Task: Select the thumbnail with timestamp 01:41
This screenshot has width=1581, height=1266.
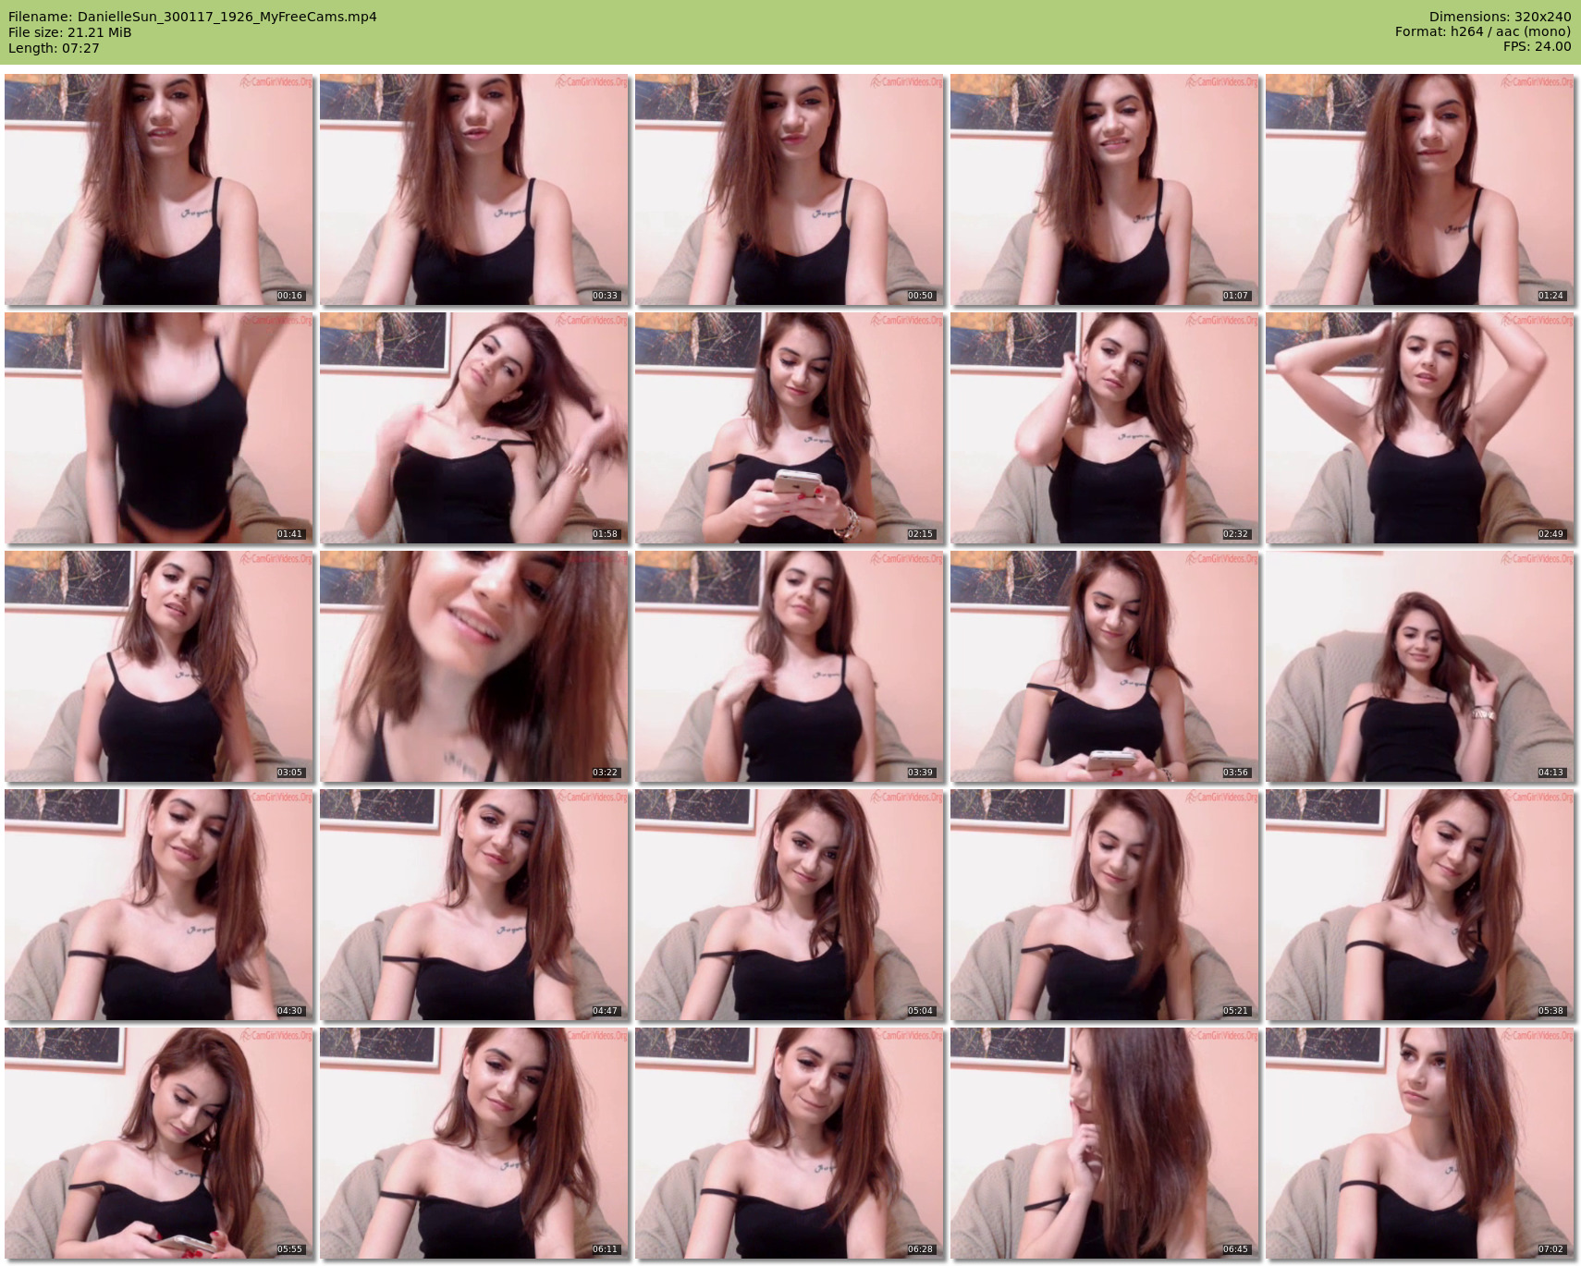Action: (x=159, y=428)
